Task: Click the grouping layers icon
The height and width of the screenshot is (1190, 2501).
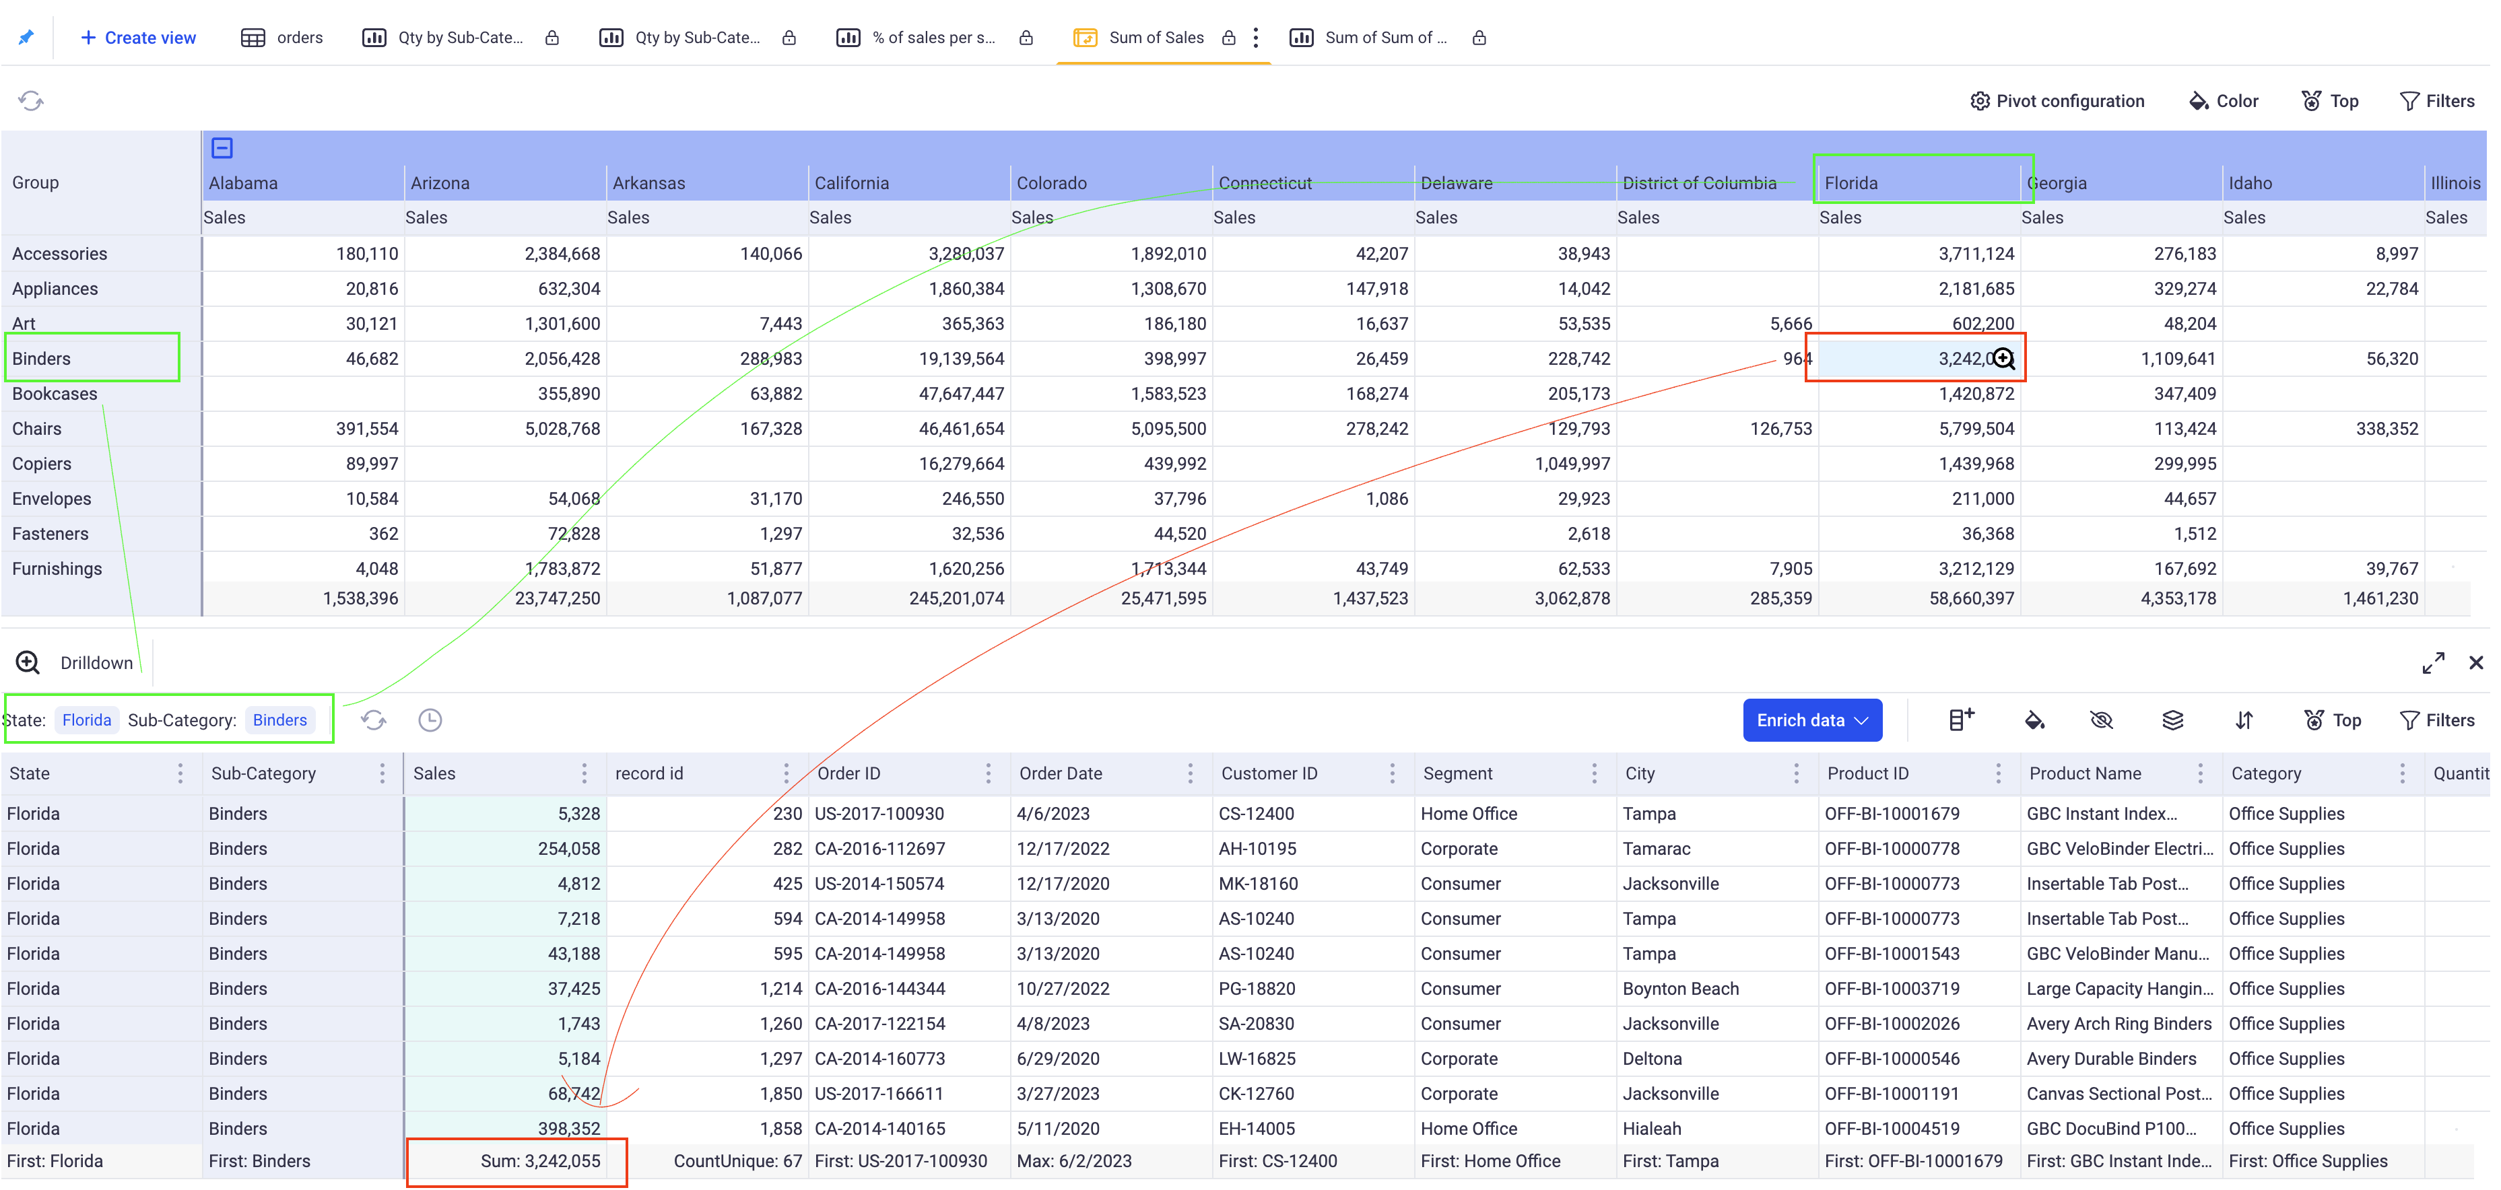Action: [2173, 720]
